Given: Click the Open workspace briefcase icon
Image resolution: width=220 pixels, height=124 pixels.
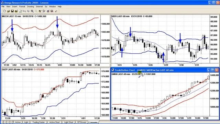Looking at the screenshot, I should 16,11.
